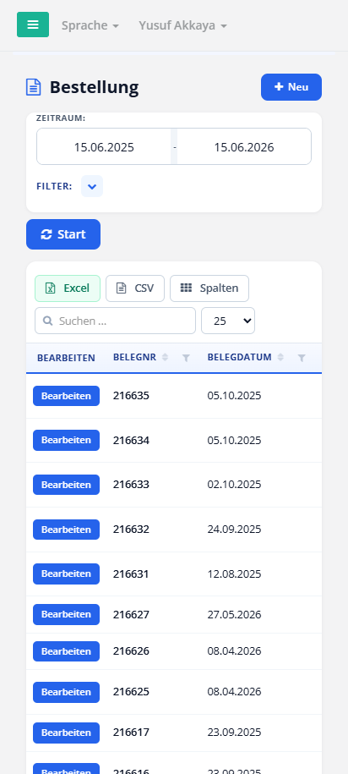Edit order 216627 with Bearbeiten
348x774 pixels.
pos(66,615)
